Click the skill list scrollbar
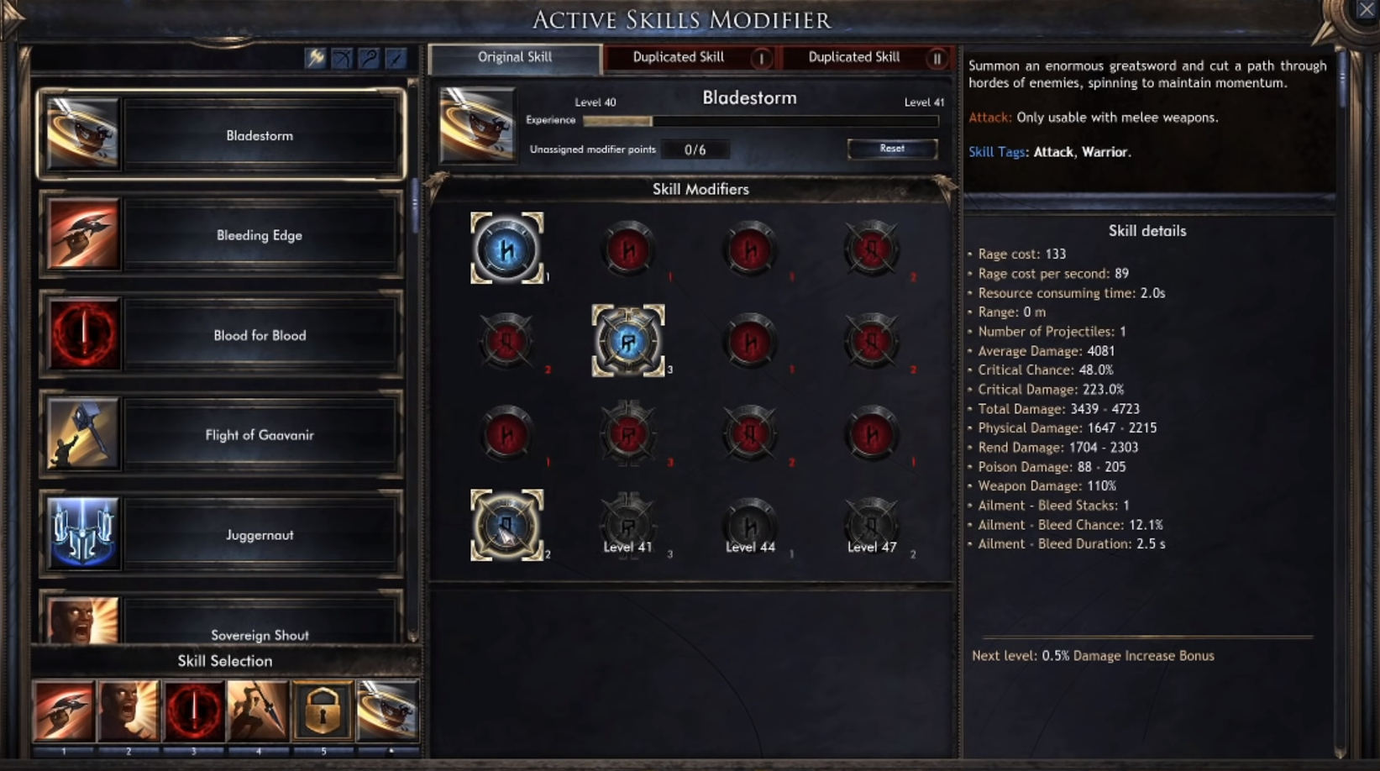Image resolution: width=1380 pixels, height=771 pixels. click(x=413, y=361)
